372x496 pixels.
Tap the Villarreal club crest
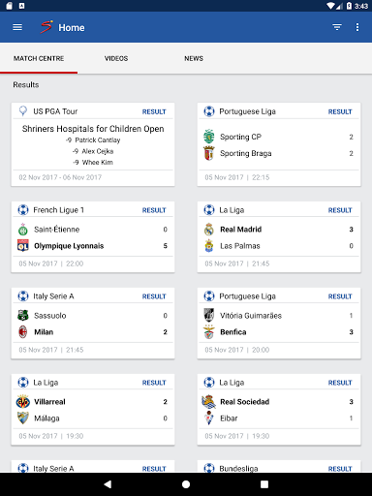[23, 402]
